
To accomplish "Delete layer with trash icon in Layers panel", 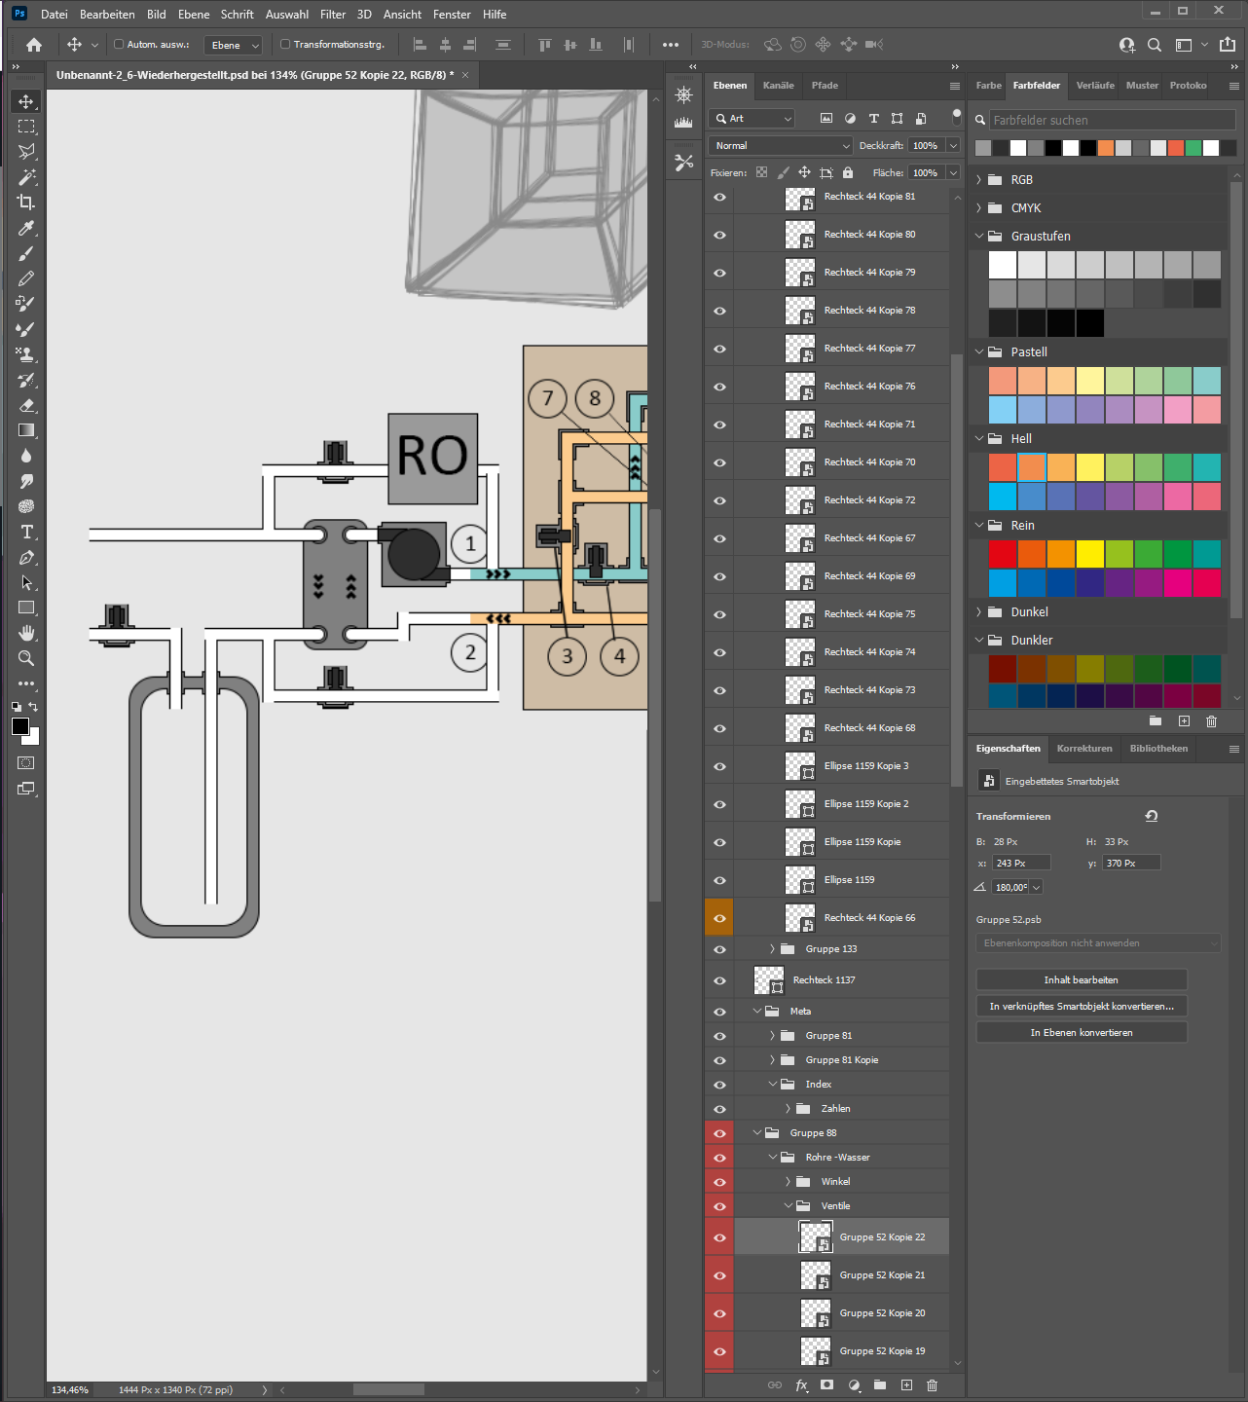I will click(x=932, y=1385).
